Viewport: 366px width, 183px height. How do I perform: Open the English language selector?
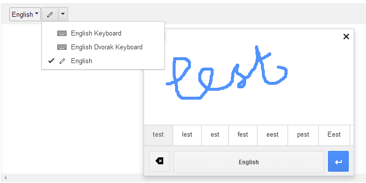click(x=25, y=14)
